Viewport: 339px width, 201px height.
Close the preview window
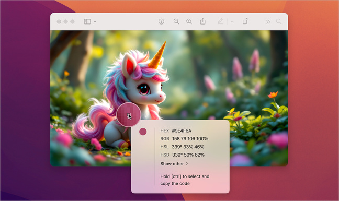59,21
